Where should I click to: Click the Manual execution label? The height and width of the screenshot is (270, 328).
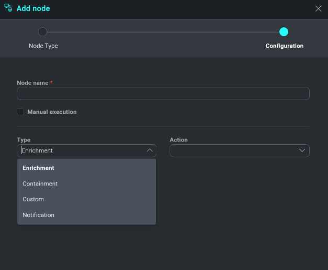[52, 112]
